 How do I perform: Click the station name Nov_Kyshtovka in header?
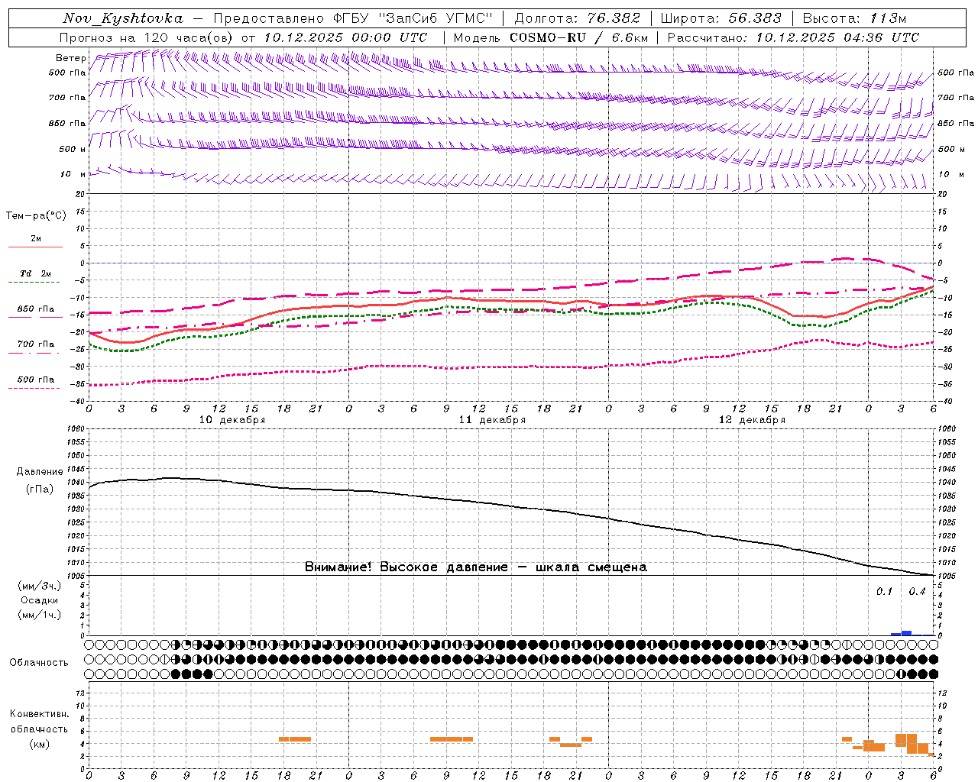pos(123,18)
